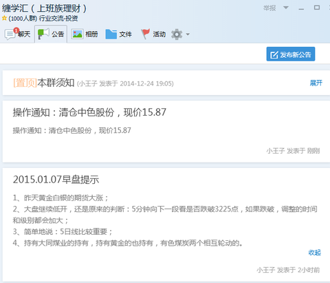
Task: Open the blue files folder icon
Action: [x=111, y=34]
